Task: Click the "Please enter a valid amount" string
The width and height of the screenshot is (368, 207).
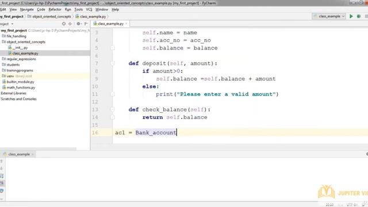Action: pyautogui.click(x=226, y=94)
